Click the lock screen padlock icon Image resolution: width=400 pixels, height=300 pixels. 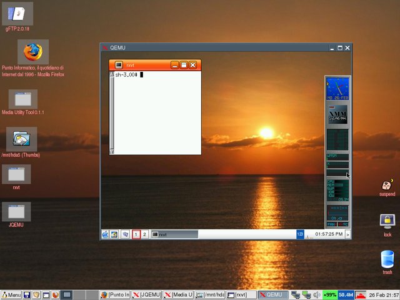coord(387,221)
